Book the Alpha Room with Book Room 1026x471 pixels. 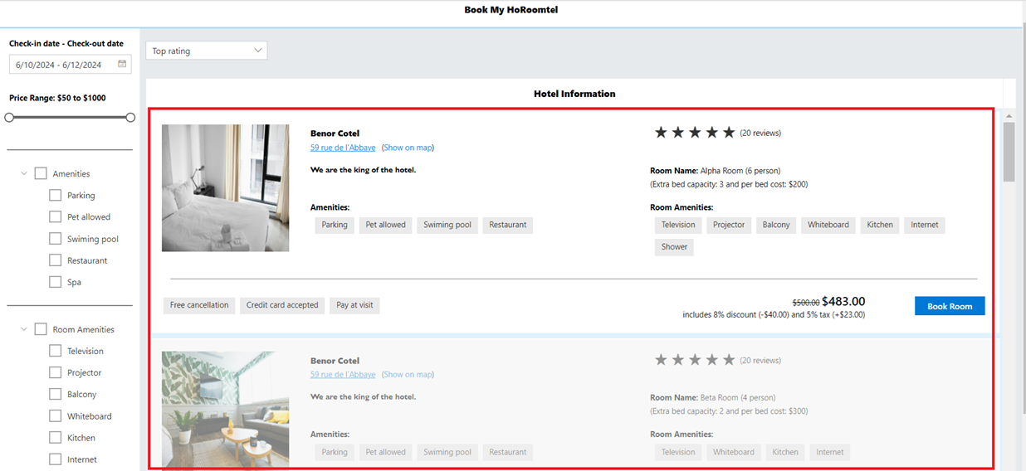[950, 306]
